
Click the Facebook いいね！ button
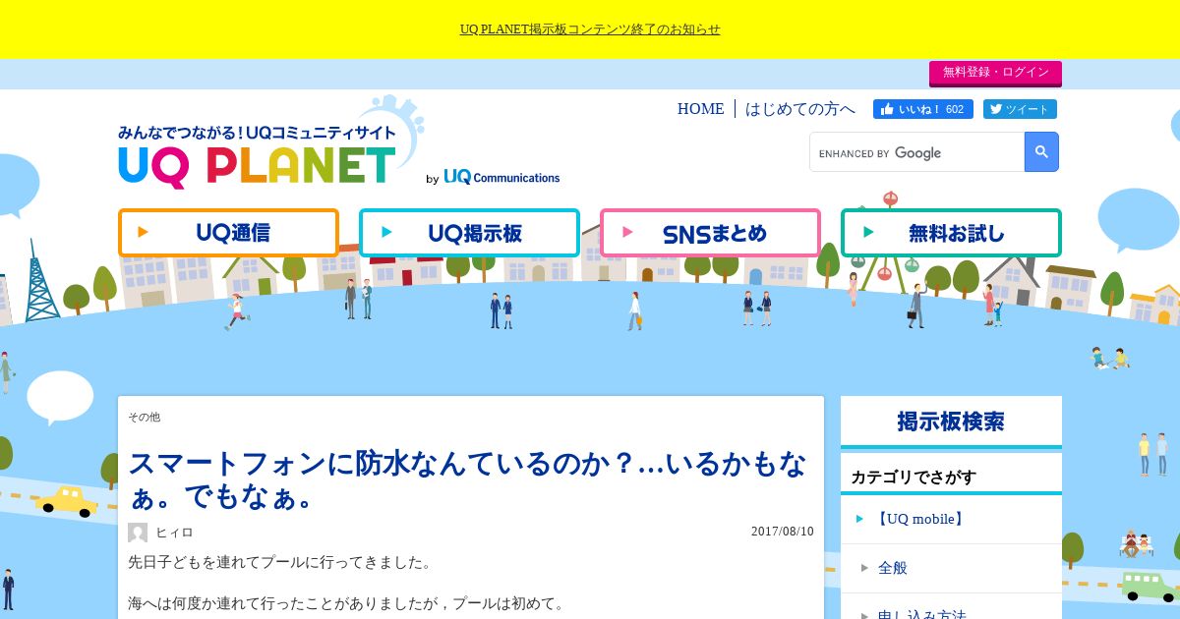(x=923, y=109)
